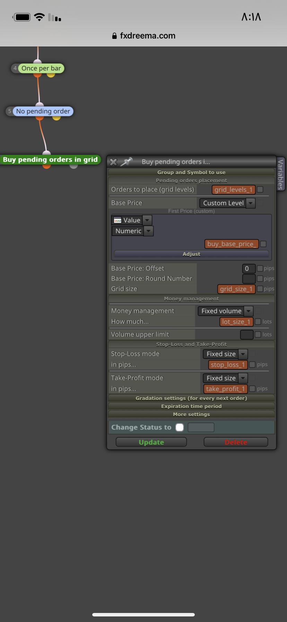Expand More settings section
Screen dimensions: 287x622
tap(191, 414)
